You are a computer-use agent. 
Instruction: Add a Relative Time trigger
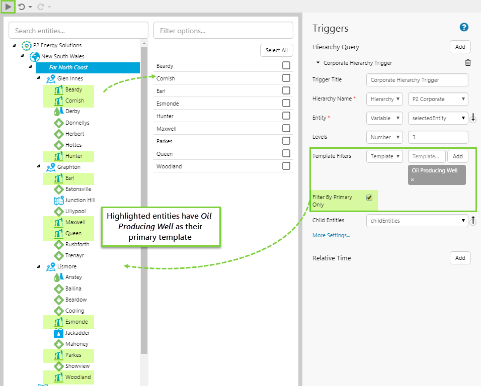coord(460,258)
